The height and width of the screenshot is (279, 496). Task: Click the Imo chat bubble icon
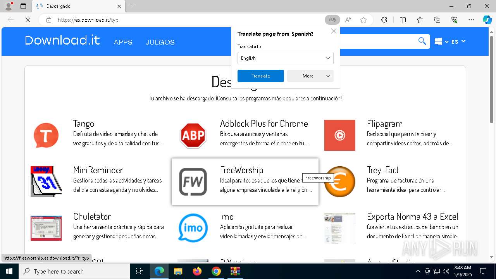click(193, 228)
